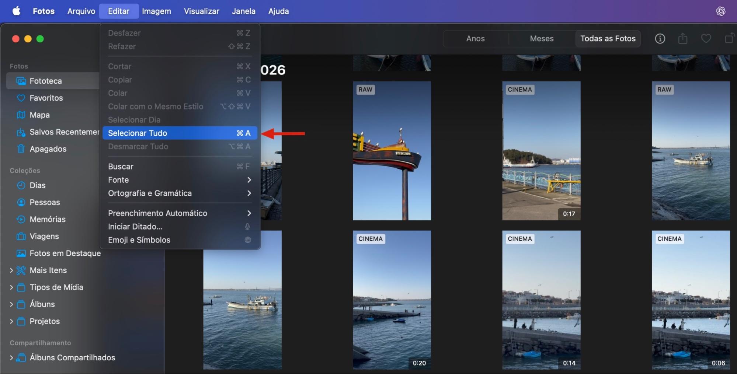Open the Janela menu

coord(243,11)
